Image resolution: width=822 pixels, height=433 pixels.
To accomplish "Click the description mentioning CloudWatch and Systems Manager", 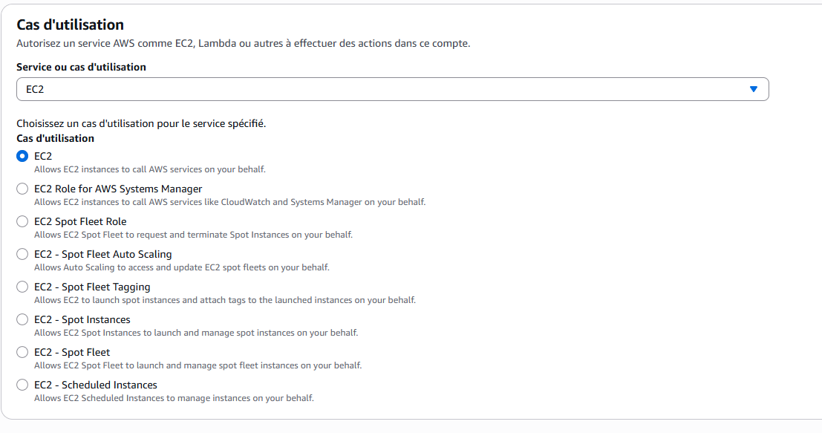I will pyautogui.click(x=229, y=202).
